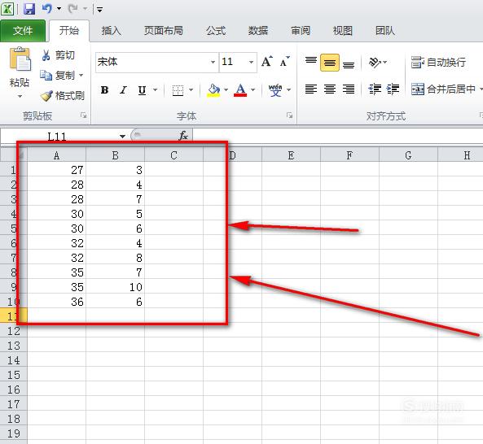Open the font name 宋体 dropdown

(213, 62)
